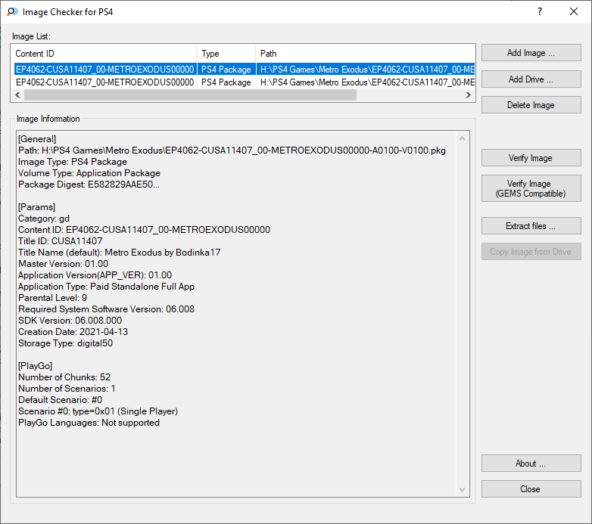Click Number of Scenarios: 1 line
This screenshot has width=592, height=524.
pyautogui.click(x=67, y=389)
